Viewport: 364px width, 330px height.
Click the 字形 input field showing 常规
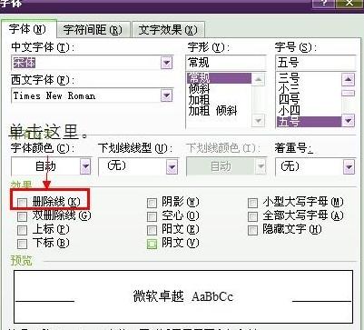(225, 63)
